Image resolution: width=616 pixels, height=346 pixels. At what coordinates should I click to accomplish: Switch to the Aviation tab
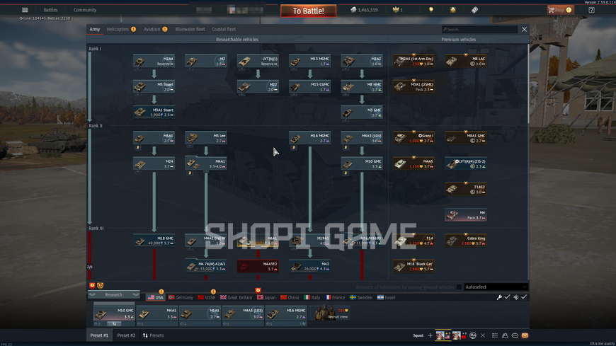(152, 29)
